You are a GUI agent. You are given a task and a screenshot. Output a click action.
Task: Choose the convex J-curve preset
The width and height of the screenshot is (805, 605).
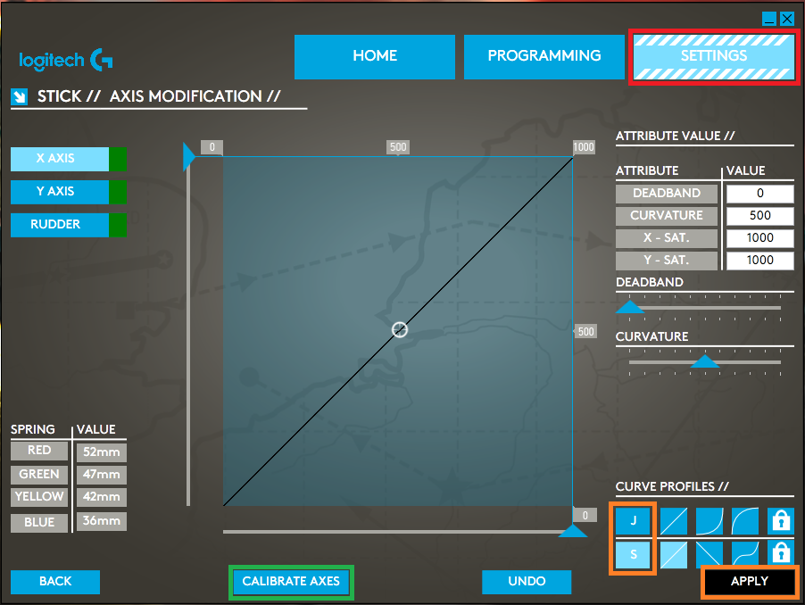[710, 521]
